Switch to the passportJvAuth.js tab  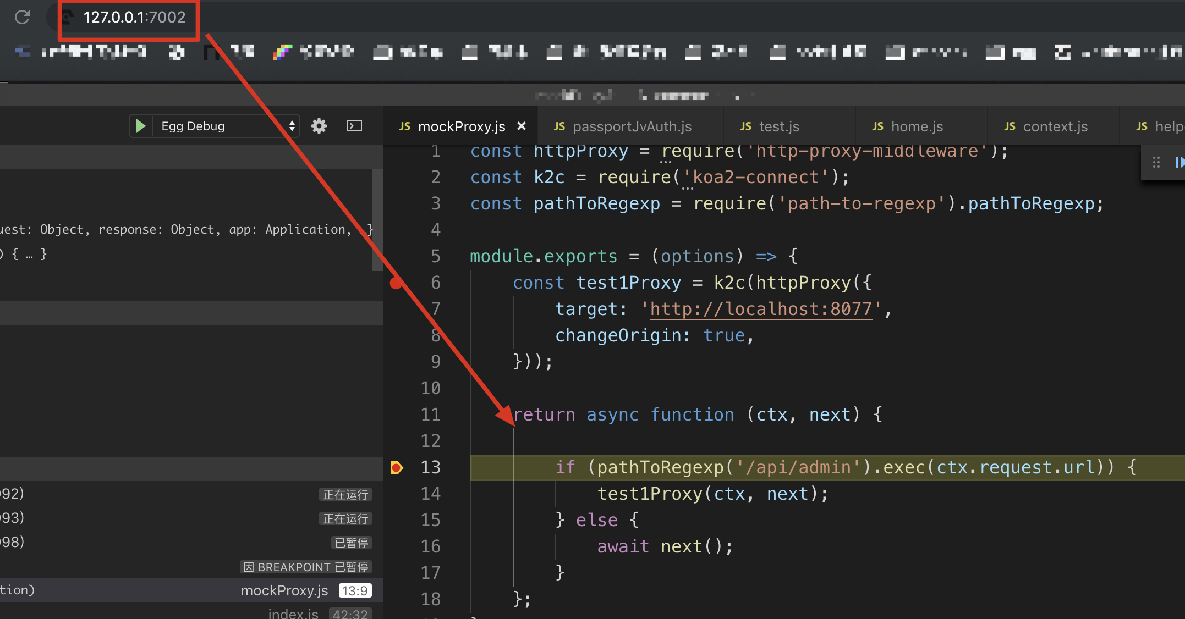click(x=632, y=126)
